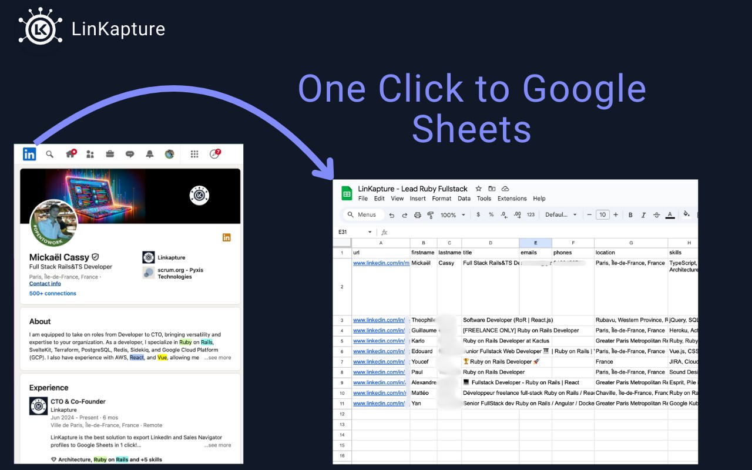
Task: Open the Notifications bell icon
Action: [150, 154]
